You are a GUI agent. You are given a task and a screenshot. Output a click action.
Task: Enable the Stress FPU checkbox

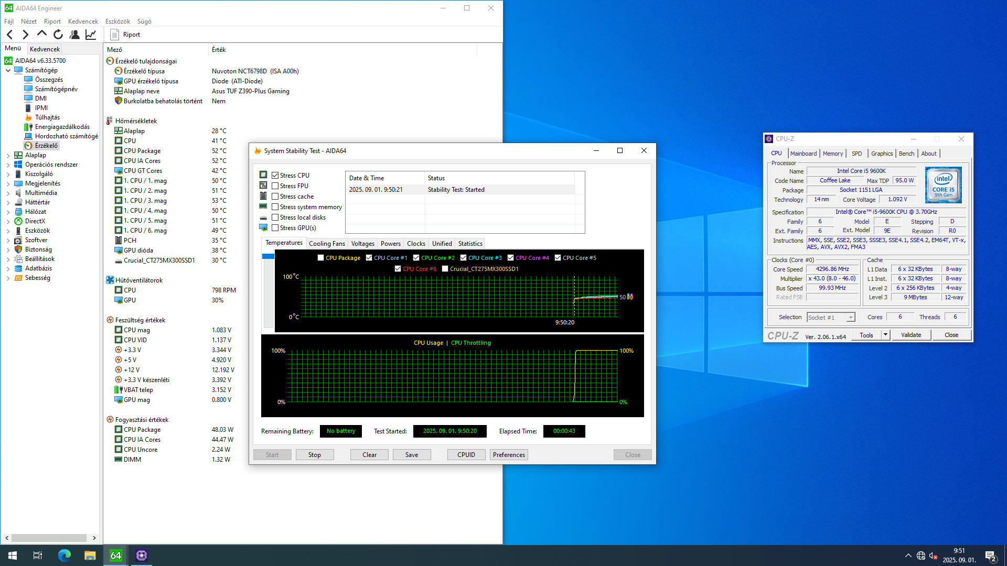[275, 186]
